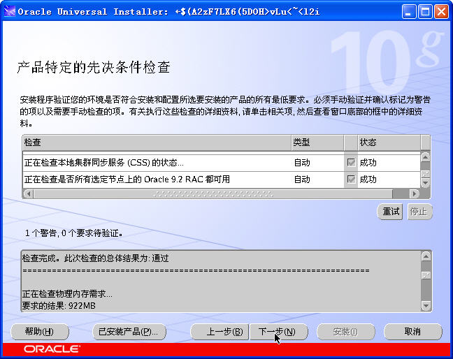
Task: Open help with the 帮助(H) button
Action: 40,332
